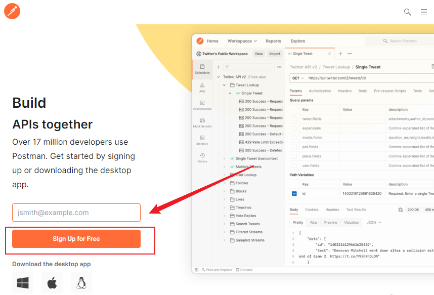Enable the tweet.fields query param checkbox
The image size is (434, 295).
click(294, 119)
